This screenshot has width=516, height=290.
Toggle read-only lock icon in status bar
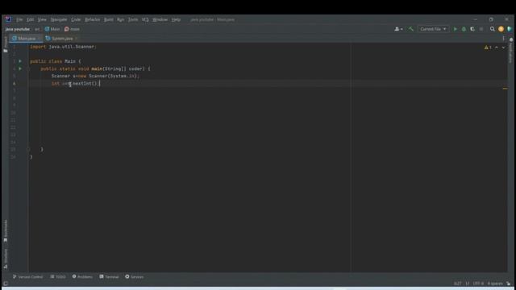click(509, 284)
